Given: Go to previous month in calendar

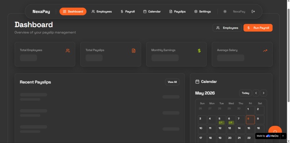Looking at the screenshot, I should [x=256, y=93].
